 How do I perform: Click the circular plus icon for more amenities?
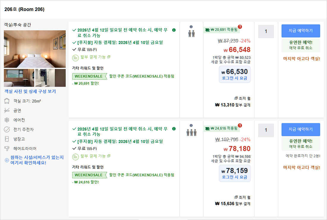tap(7, 160)
